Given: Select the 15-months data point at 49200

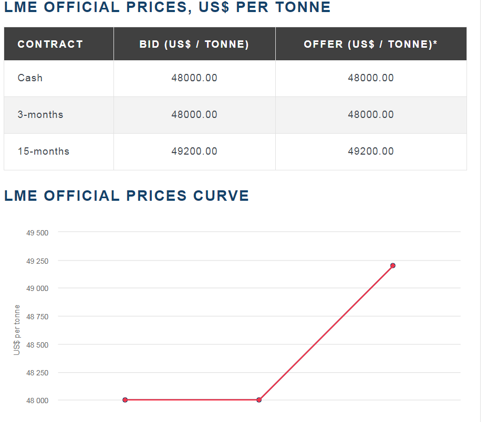Looking at the screenshot, I should click(392, 265).
